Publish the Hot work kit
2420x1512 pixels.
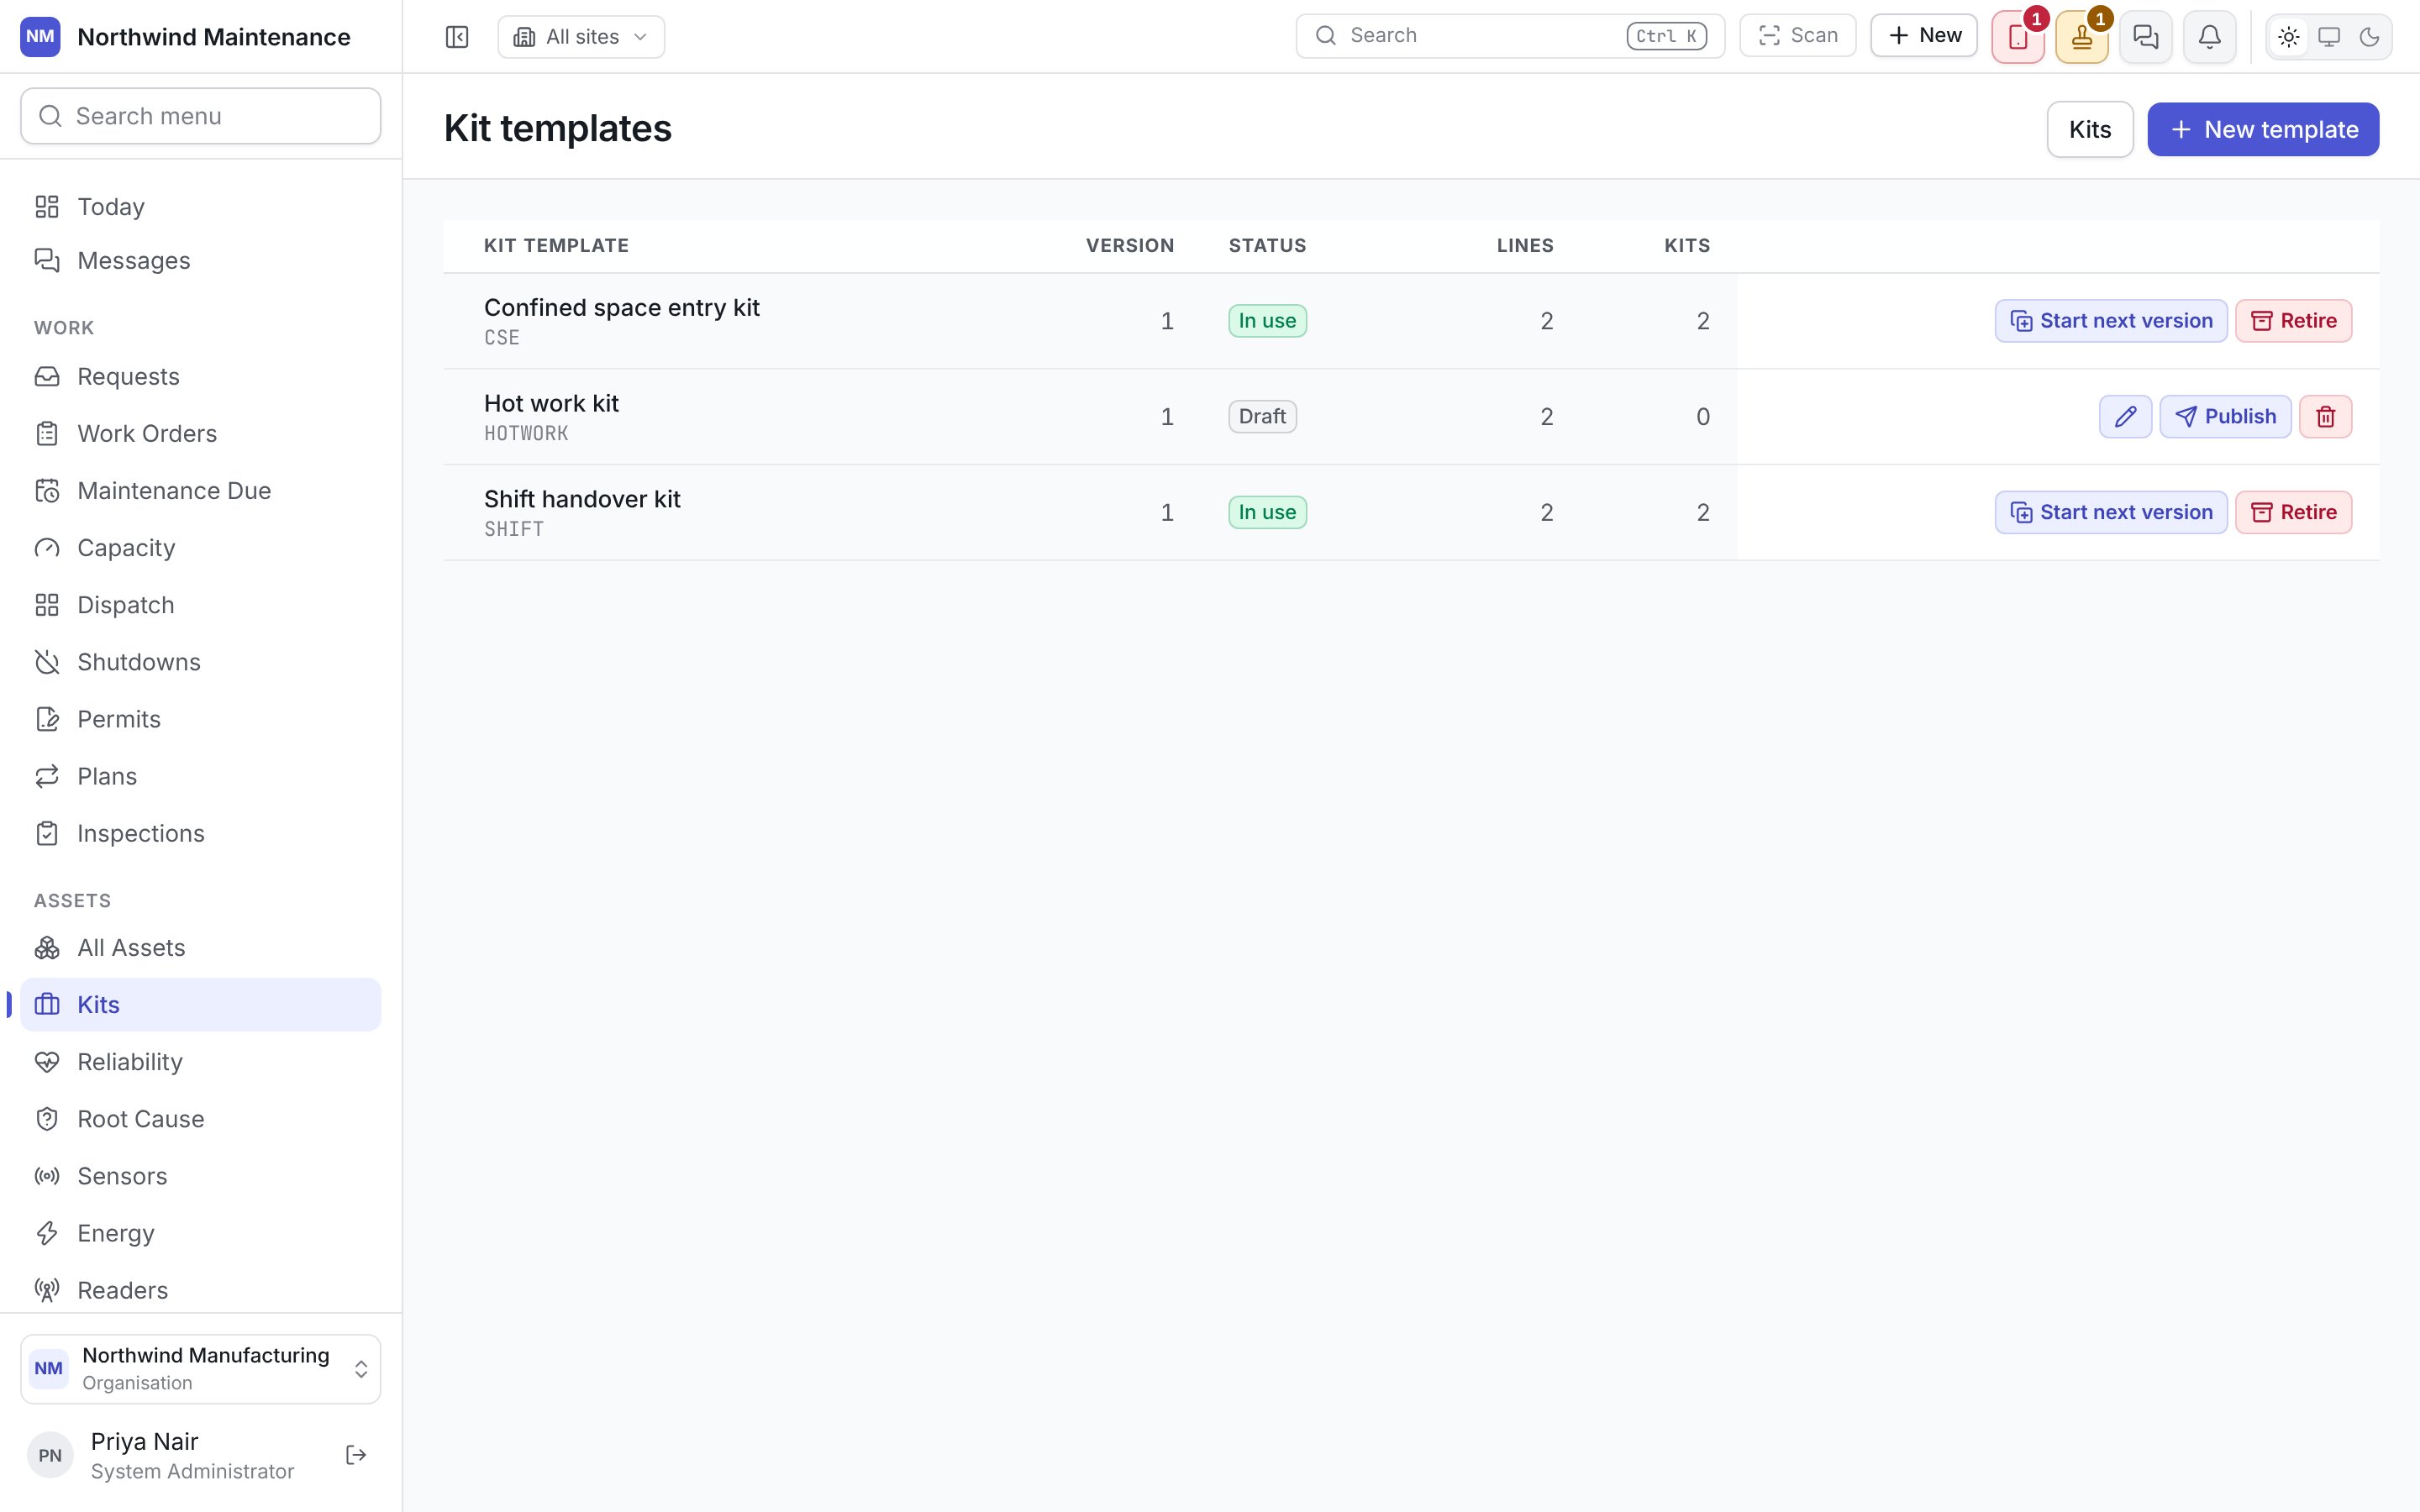(x=2225, y=417)
